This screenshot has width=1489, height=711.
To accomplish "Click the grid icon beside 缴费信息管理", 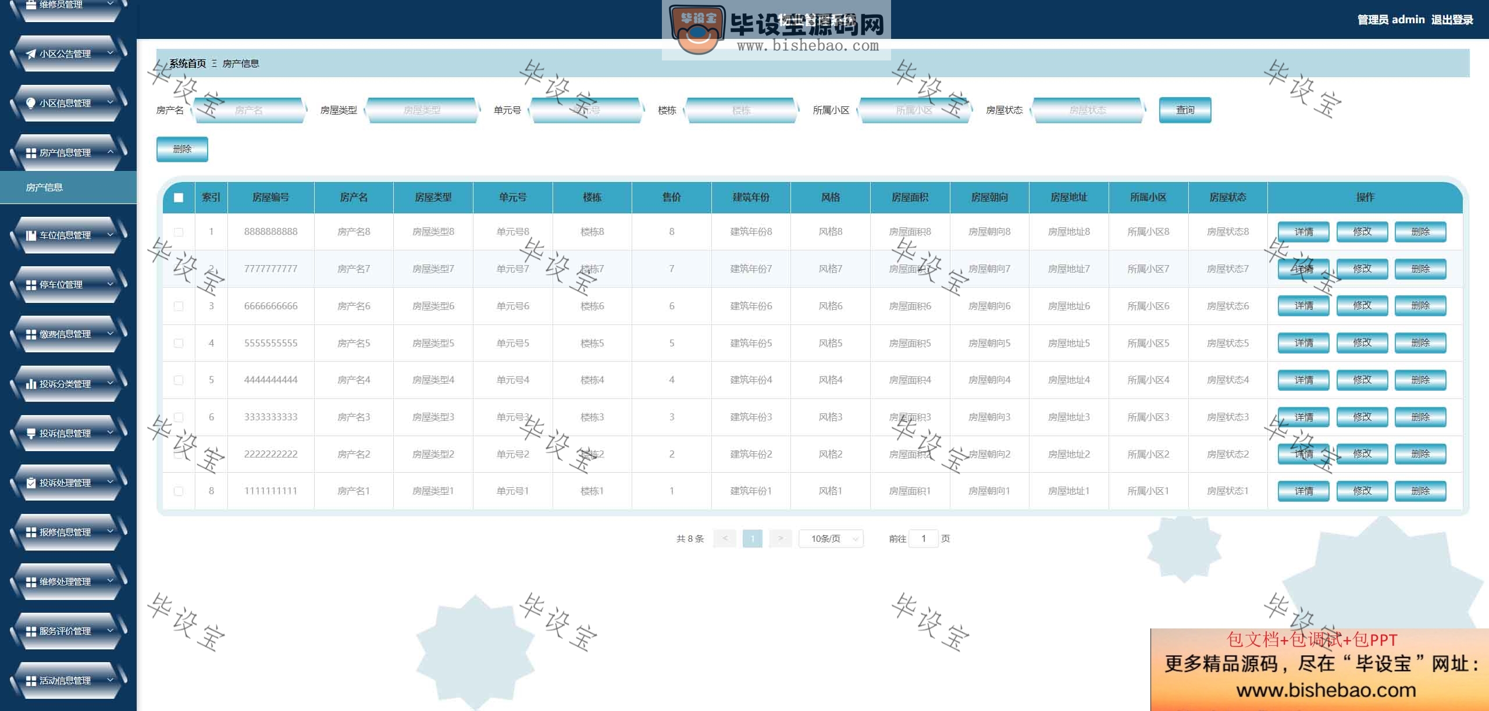I will (x=31, y=334).
